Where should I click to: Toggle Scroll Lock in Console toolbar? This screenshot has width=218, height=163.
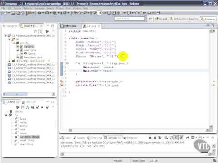pos(171,138)
